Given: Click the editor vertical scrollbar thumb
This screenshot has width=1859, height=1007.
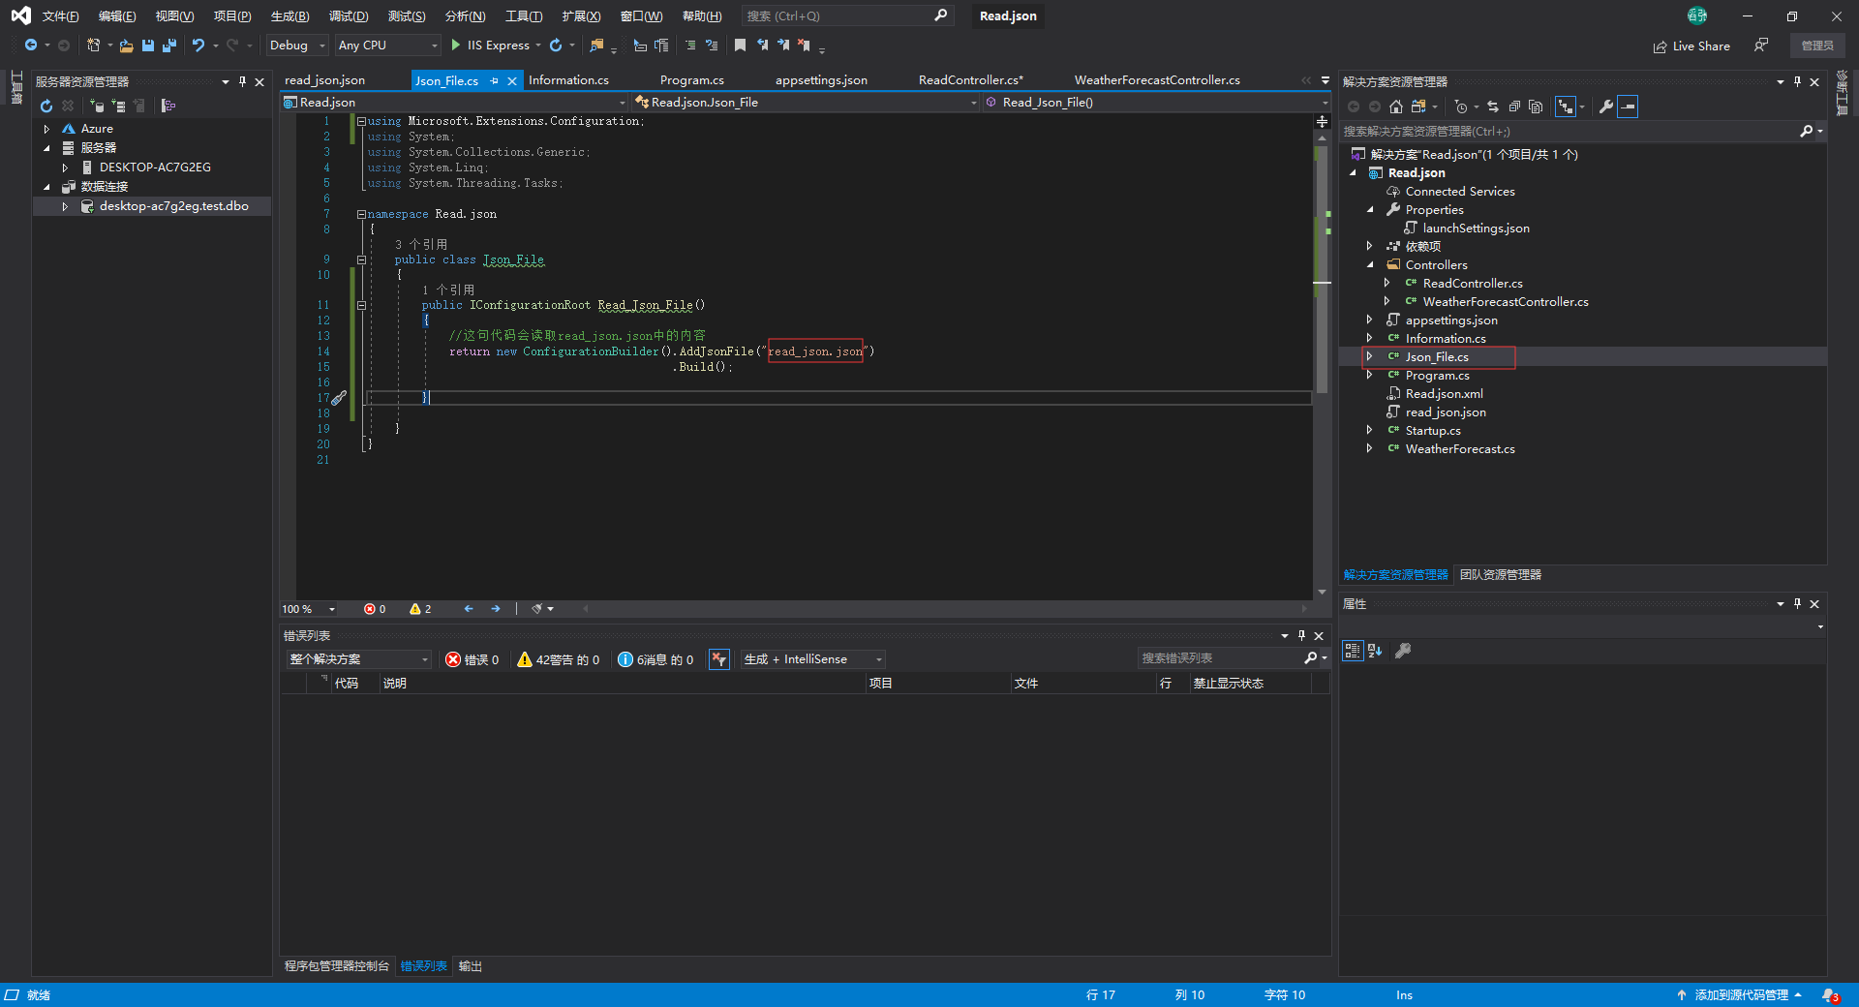Looking at the screenshot, I should pyautogui.click(x=1322, y=271).
